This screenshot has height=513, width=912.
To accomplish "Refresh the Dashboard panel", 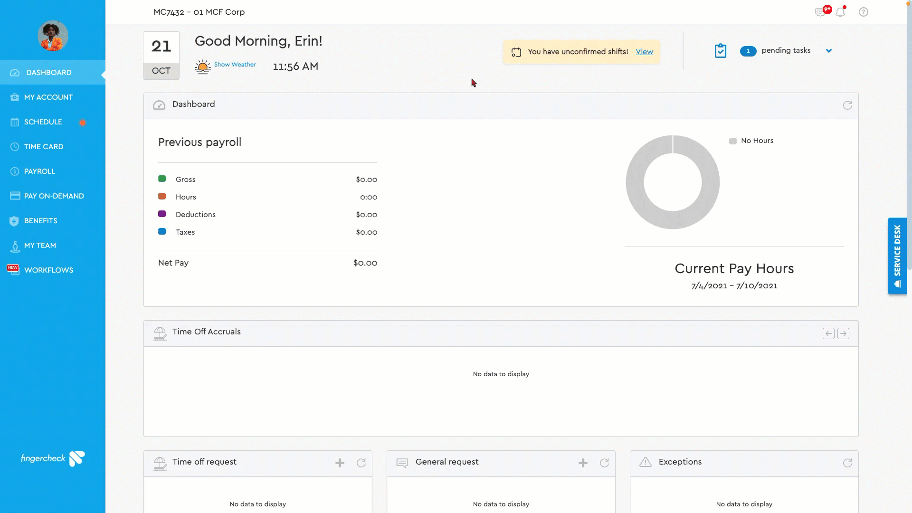I will pyautogui.click(x=847, y=105).
